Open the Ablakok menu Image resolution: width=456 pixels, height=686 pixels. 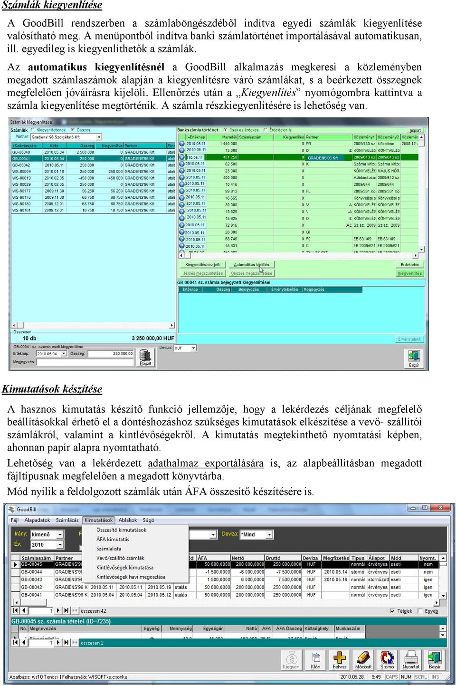tap(128, 520)
